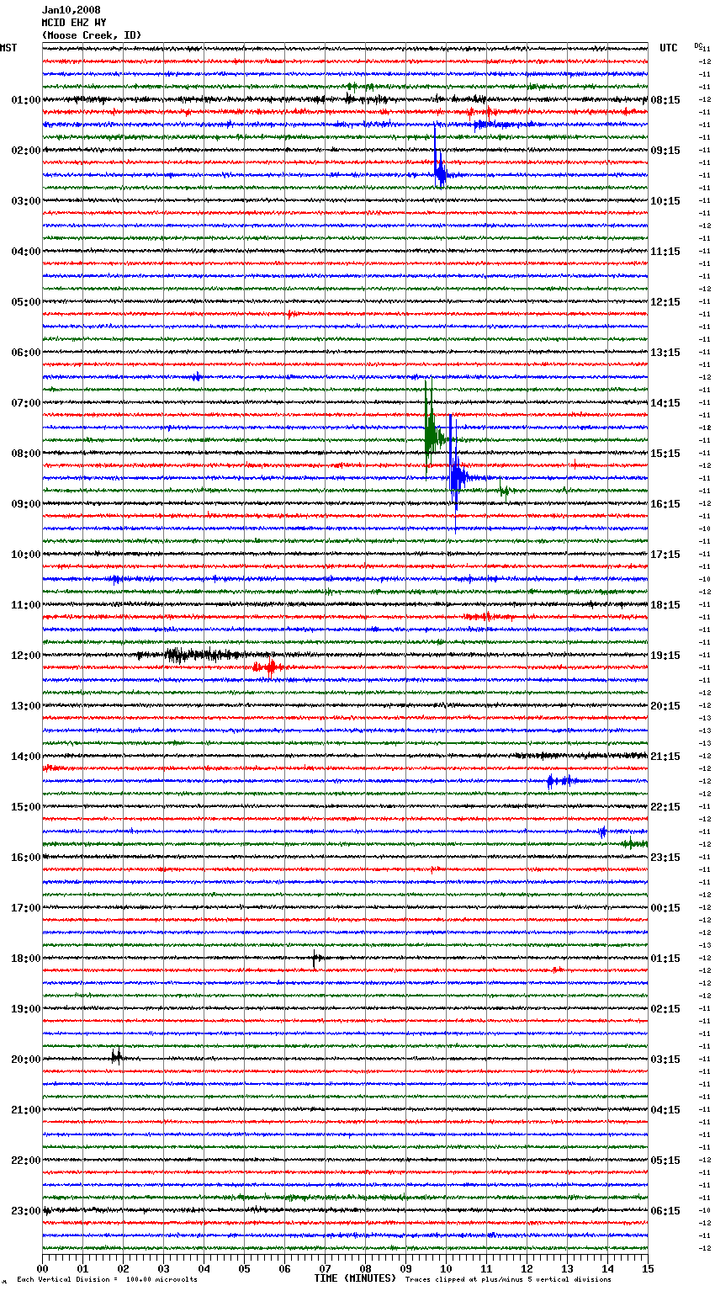Click the 06:00 MST time label

point(25,353)
